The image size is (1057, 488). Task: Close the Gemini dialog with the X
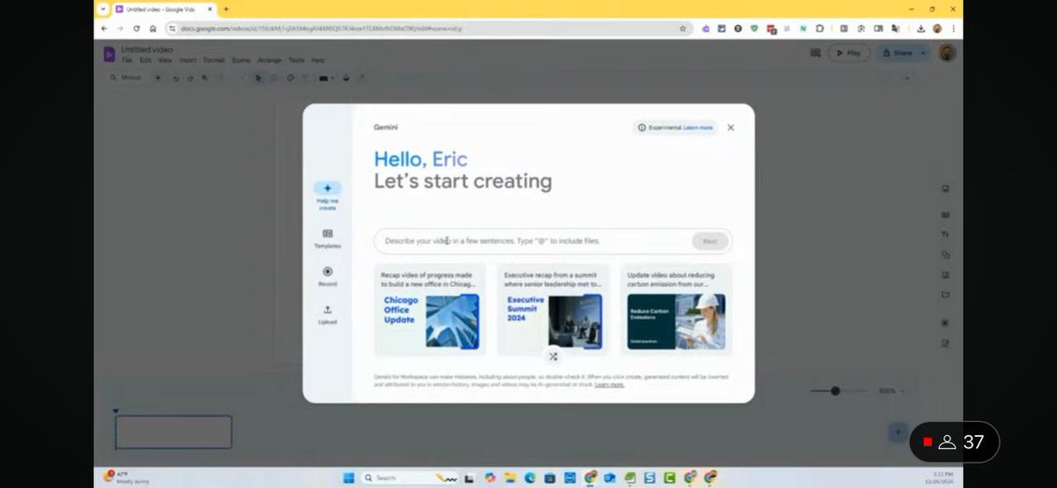[730, 128]
